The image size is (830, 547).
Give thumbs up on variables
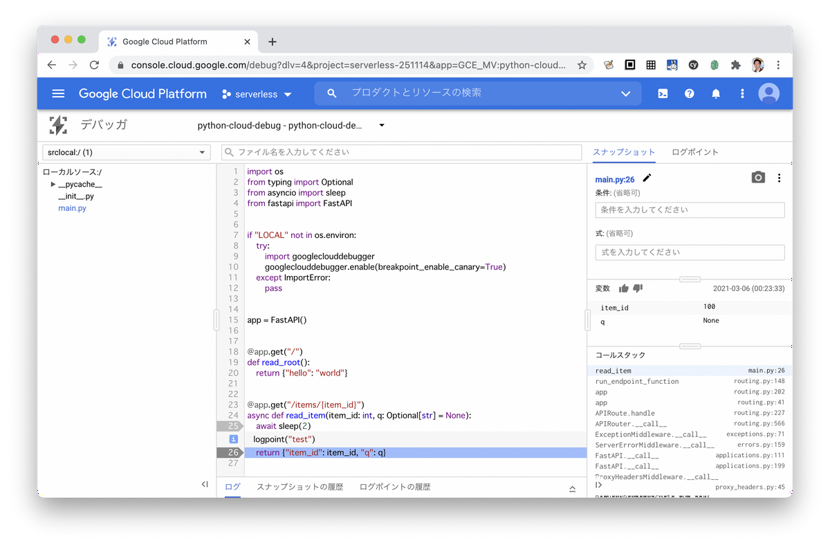(x=624, y=288)
